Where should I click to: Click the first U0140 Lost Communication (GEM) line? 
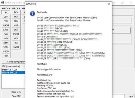point(67,18)
